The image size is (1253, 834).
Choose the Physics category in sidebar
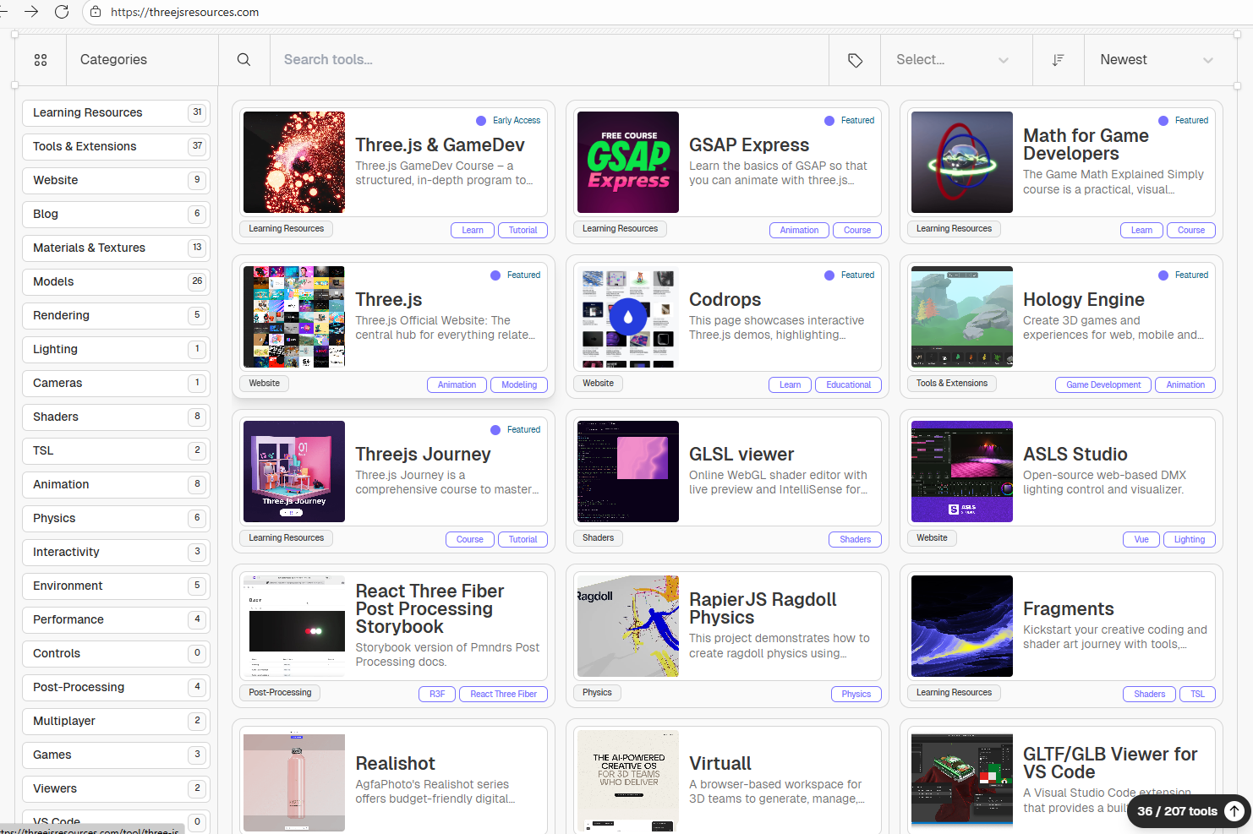pyautogui.click(x=116, y=518)
